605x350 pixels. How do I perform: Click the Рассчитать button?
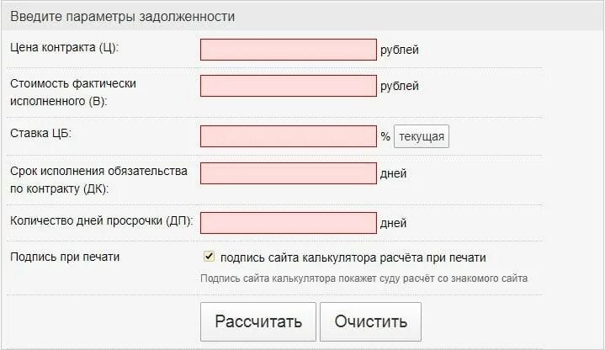tap(258, 321)
